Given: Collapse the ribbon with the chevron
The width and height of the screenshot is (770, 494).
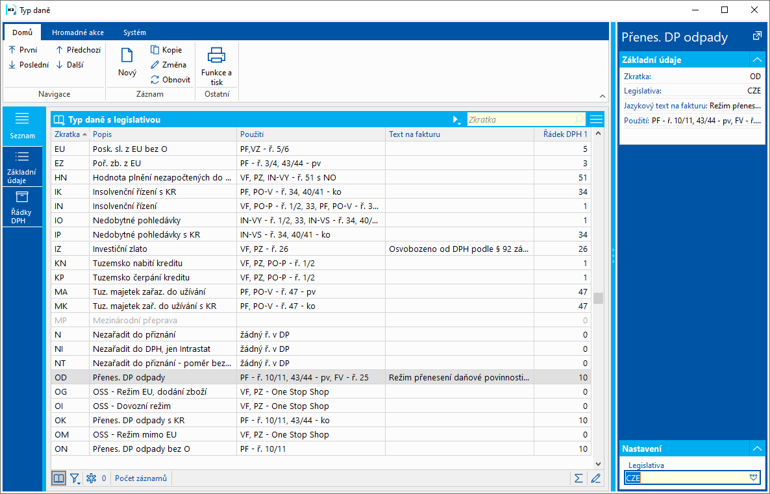Looking at the screenshot, I should 602,96.
